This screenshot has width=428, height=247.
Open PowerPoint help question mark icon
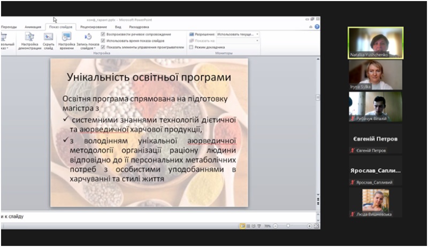[x=317, y=26]
